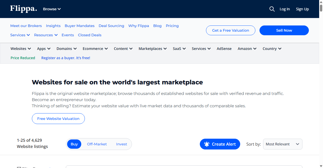This screenshot has height=168, width=323.
Task: Expand the Country filter menu
Action: (x=272, y=49)
